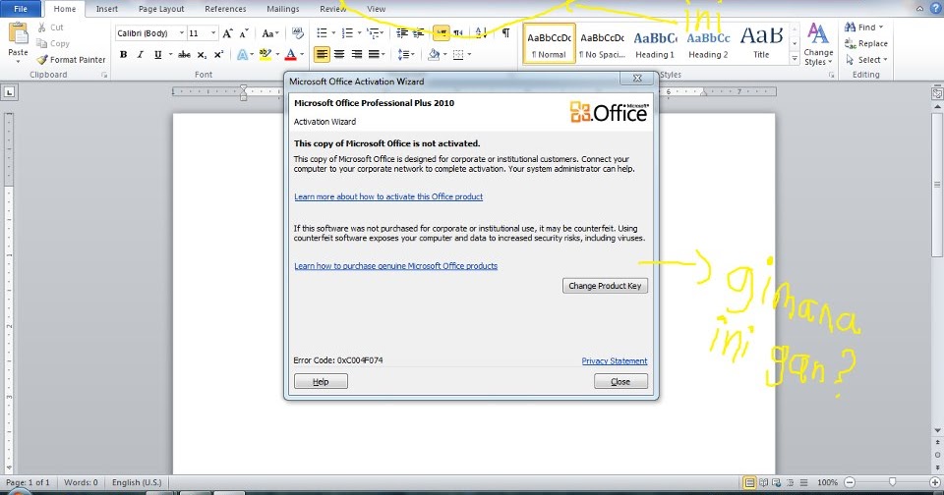
Task: Click the Increase Indent icon
Action: click(419, 33)
